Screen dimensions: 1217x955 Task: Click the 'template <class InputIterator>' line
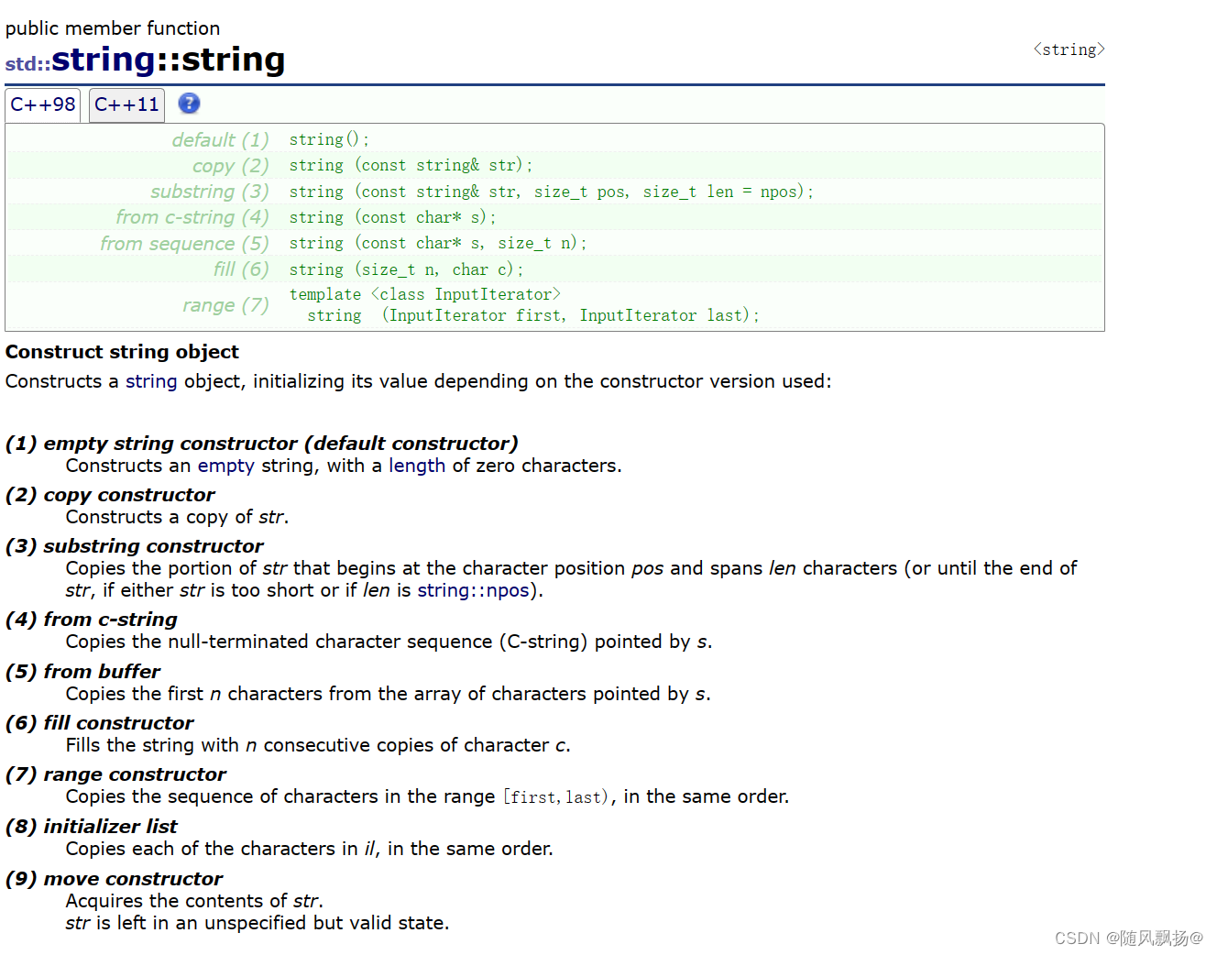[x=425, y=294]
